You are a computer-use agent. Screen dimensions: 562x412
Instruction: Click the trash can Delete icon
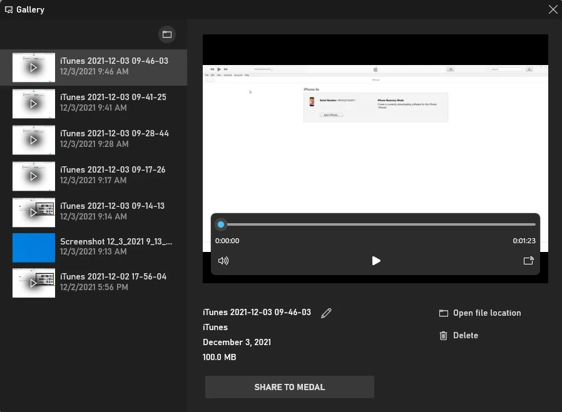click(x=443, y=336)
